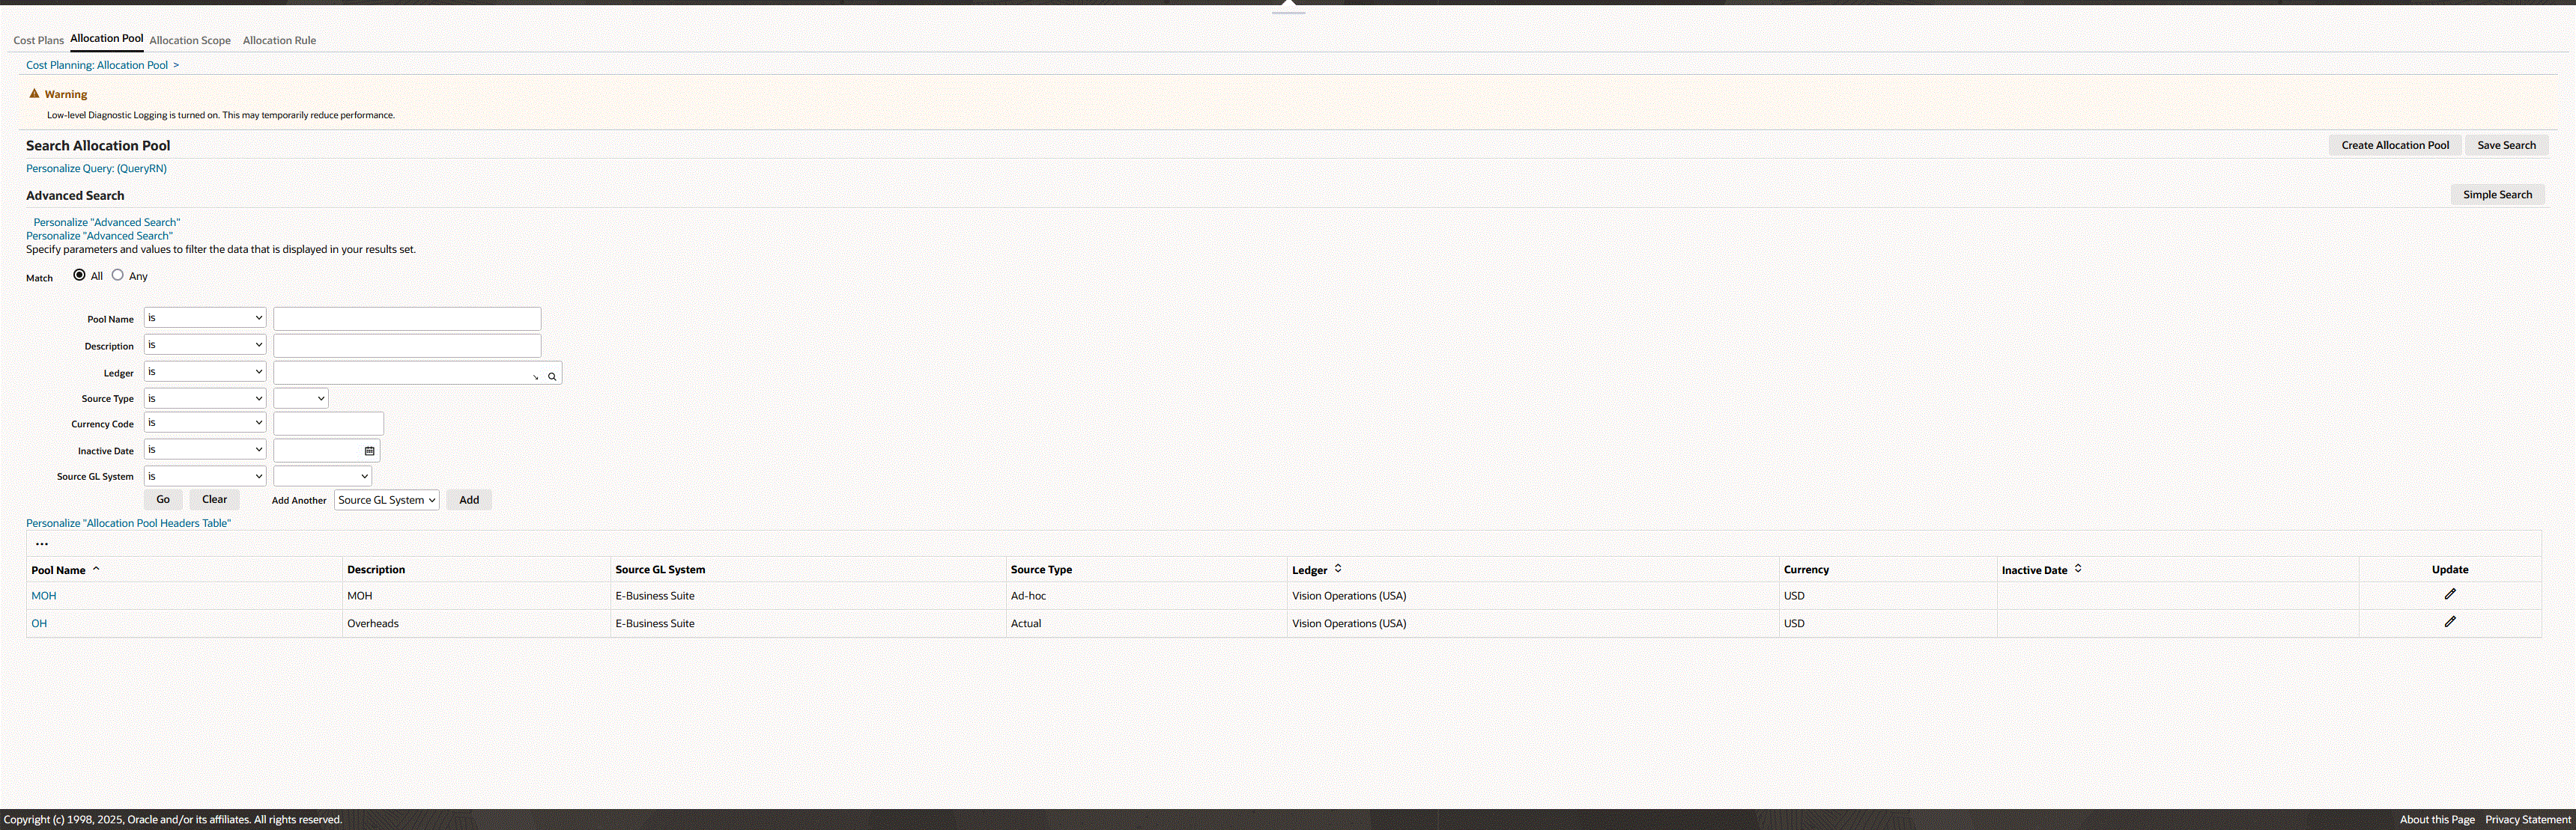Sort by the Ledger column arrows

(x=1338, y=568)
